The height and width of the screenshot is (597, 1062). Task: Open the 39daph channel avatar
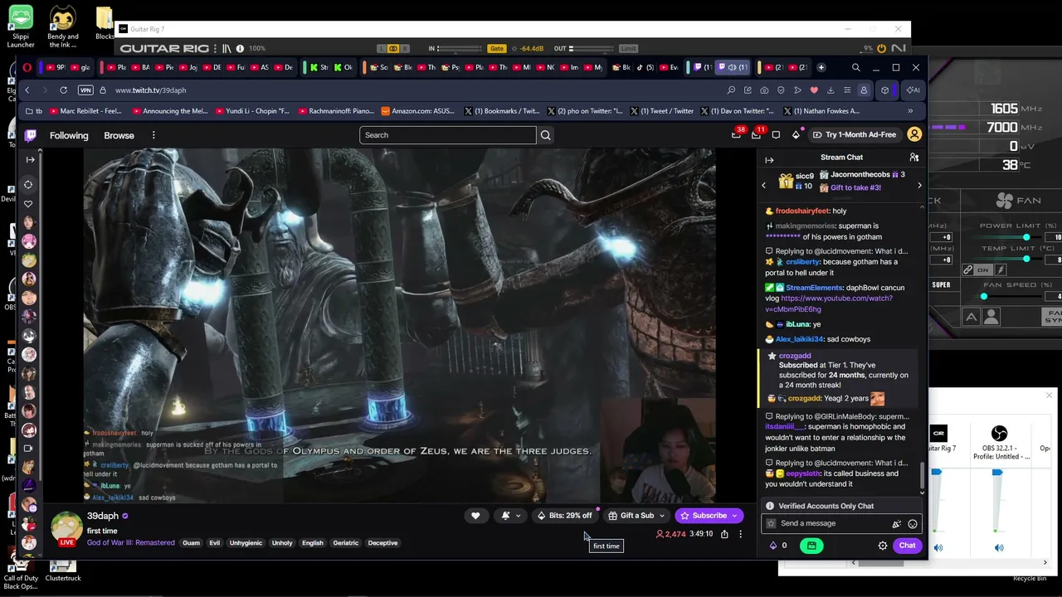[66, 528]
